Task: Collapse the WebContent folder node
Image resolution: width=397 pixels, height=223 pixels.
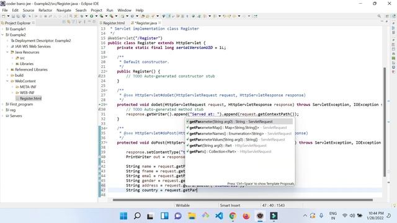Action: pyautogui.click(x=7, y=81)
